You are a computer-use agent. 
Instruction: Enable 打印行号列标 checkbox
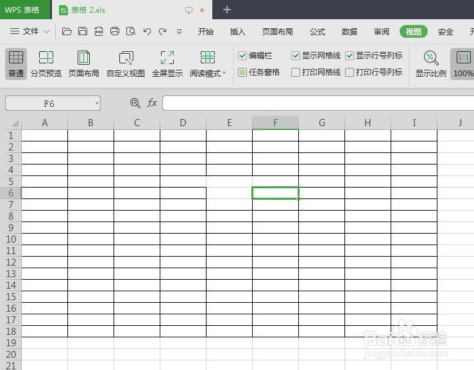(x=349, y=72)
